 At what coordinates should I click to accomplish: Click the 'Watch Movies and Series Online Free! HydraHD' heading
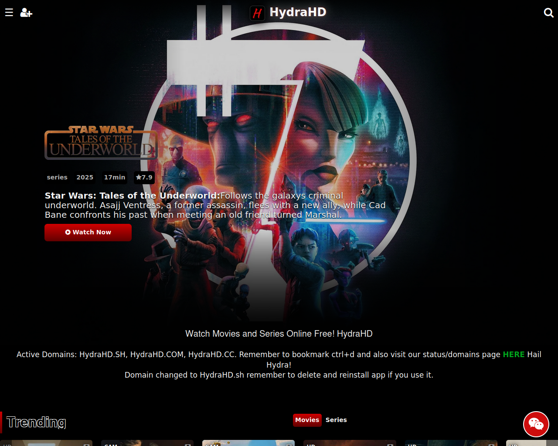[279, 334]
